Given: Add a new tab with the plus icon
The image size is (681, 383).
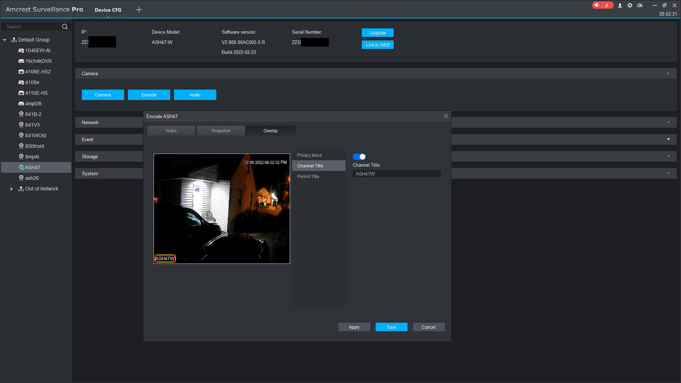Looking at the screenshot, I should click(x=139, y=10).
